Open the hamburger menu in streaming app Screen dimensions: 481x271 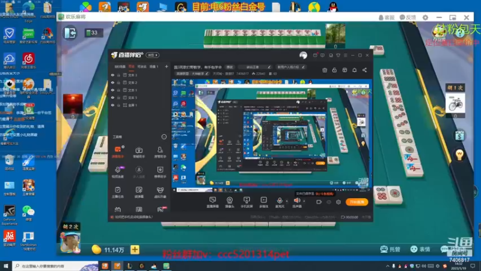(345, 55)
